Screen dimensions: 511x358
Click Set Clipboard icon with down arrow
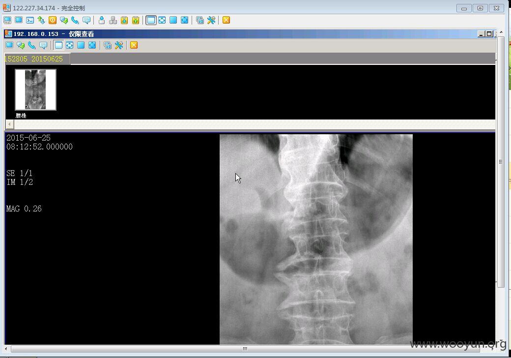click(124, 20)
